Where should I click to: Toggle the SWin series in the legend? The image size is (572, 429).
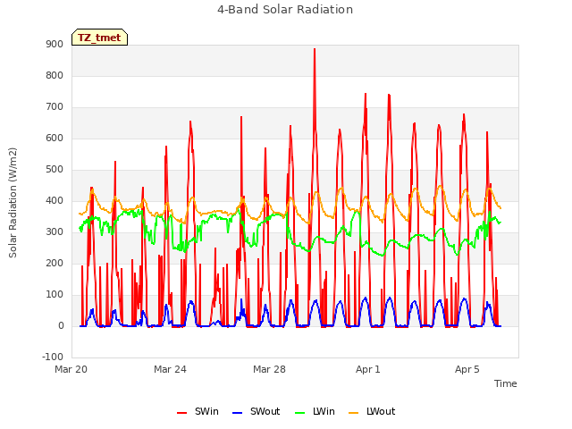[x=198, y=411]
